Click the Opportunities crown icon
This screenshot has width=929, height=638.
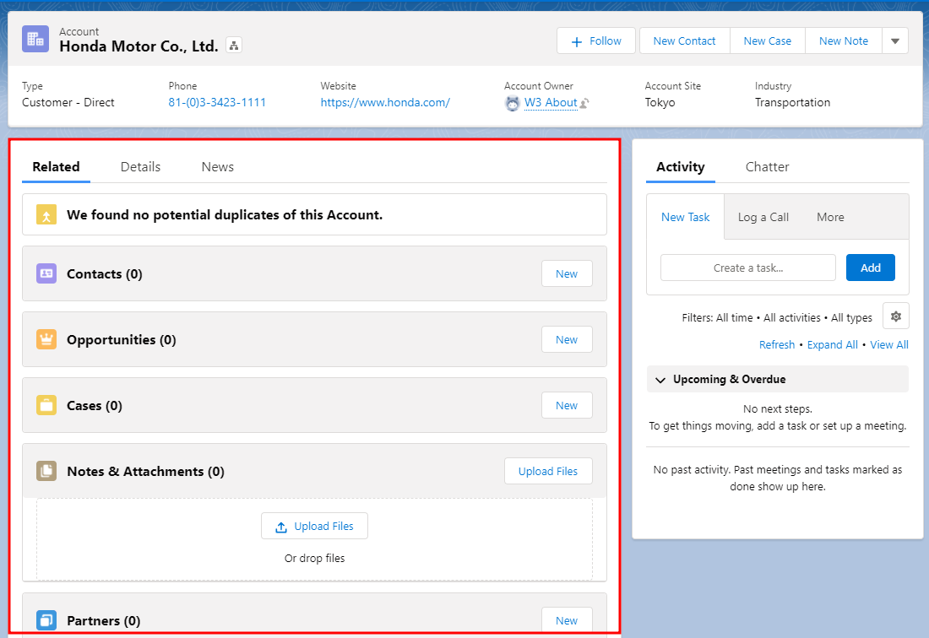pos(46,340)
